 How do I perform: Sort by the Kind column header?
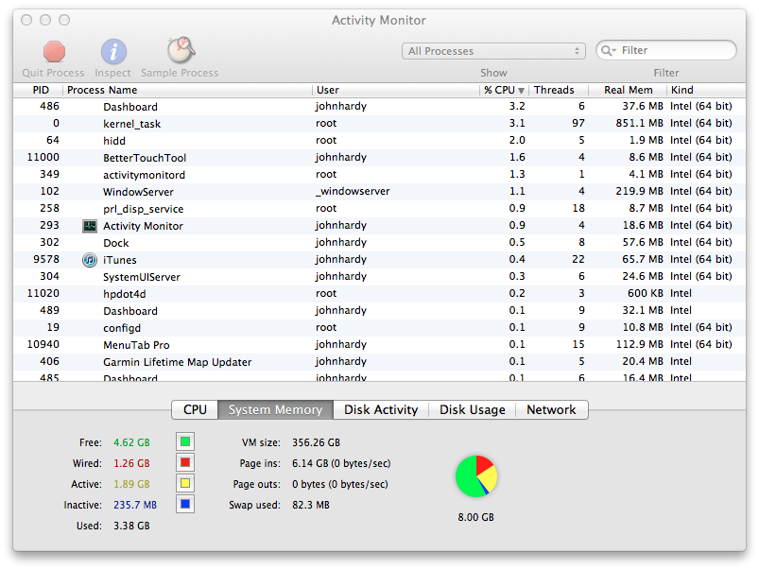click(x=706, y=90)
